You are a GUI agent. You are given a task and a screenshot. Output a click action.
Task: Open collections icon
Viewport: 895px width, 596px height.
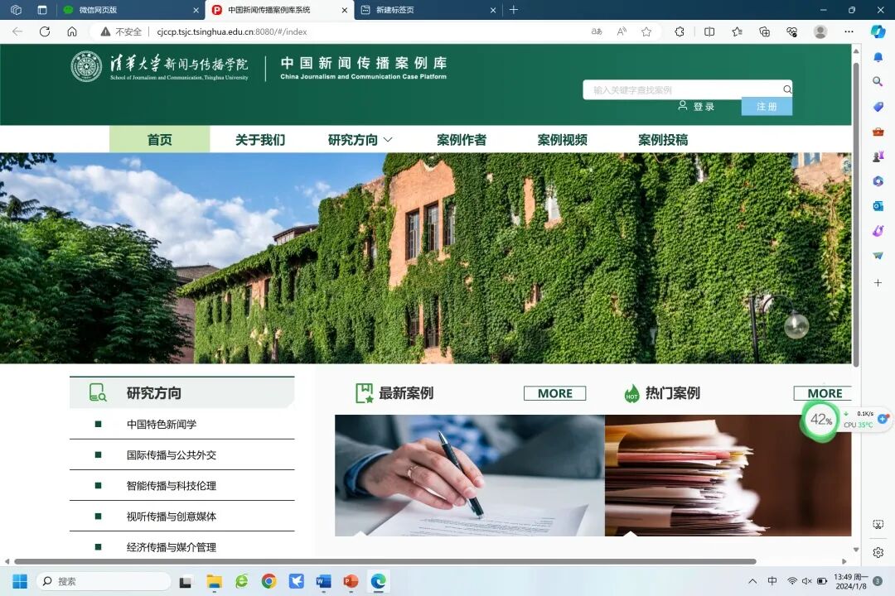(764, 31)
